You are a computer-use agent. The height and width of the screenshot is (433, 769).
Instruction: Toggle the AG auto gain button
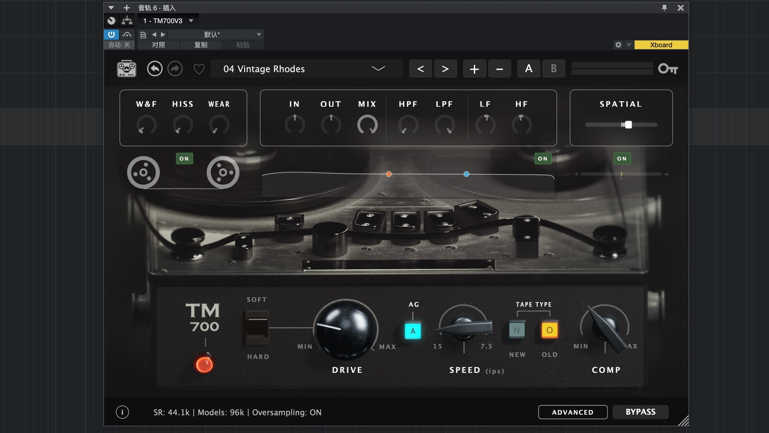413,331
